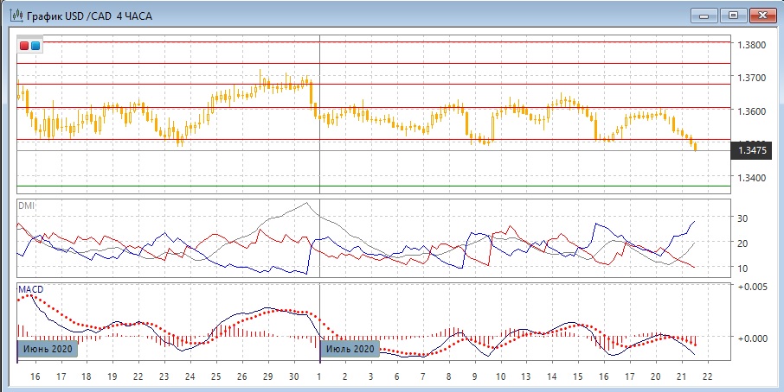Click the 1.3800 price axis label
784x392 pixels.
tap(749, 45)
